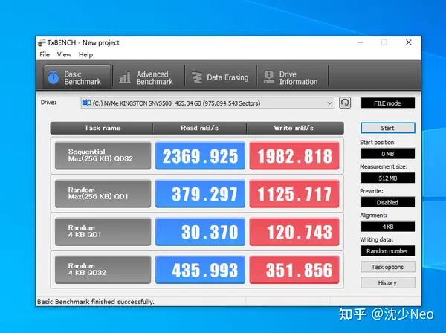Open the Basic Benchmark tab

(77, 77)
